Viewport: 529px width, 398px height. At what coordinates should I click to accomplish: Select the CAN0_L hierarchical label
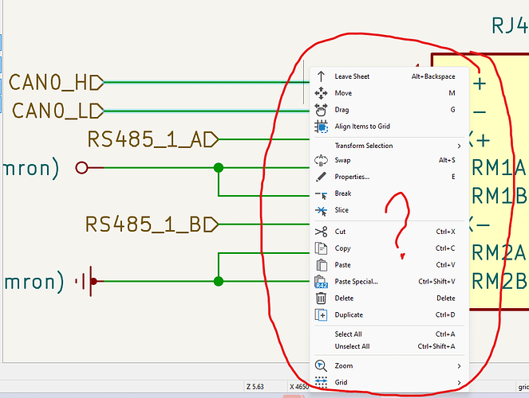pos(57,111)
